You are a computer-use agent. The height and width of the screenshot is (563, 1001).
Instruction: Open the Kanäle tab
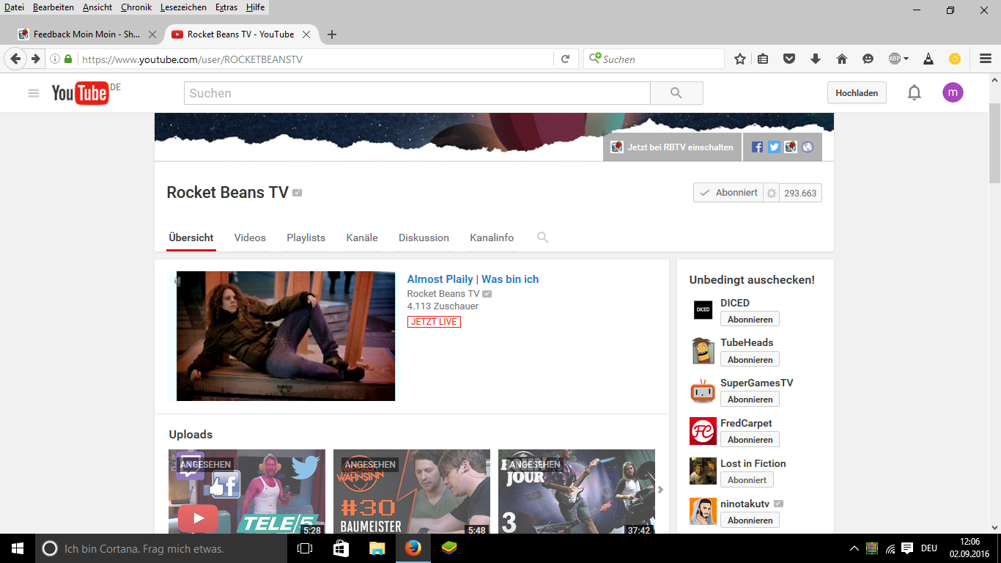pos(362,238)
